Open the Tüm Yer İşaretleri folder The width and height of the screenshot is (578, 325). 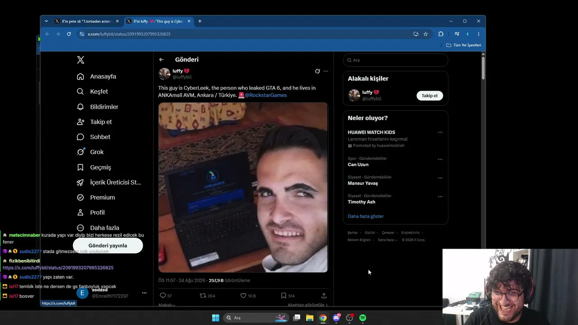pos(464,45)
